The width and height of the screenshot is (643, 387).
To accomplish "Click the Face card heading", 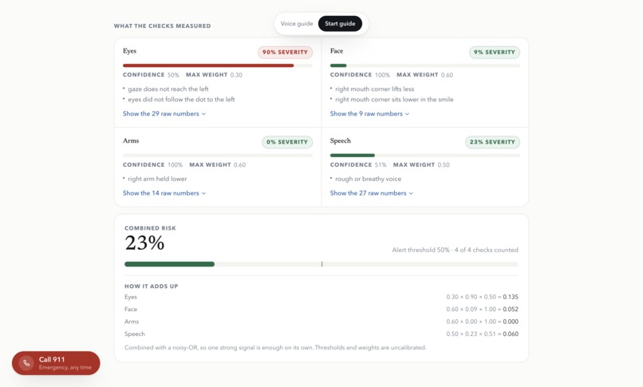I will [x=337, y=51].
